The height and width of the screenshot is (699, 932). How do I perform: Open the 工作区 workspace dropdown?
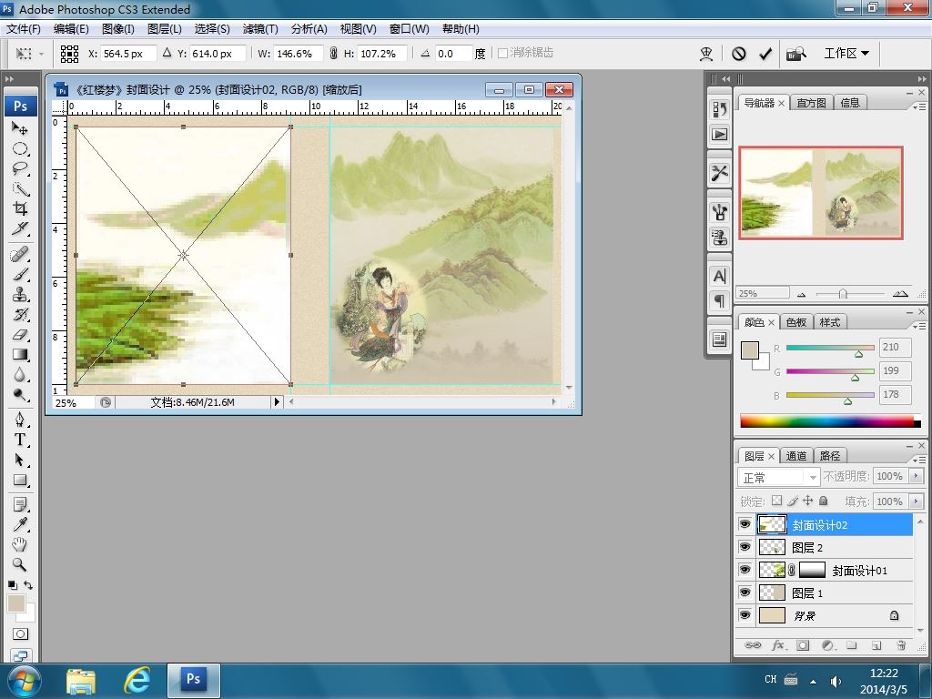coord(846,54)
